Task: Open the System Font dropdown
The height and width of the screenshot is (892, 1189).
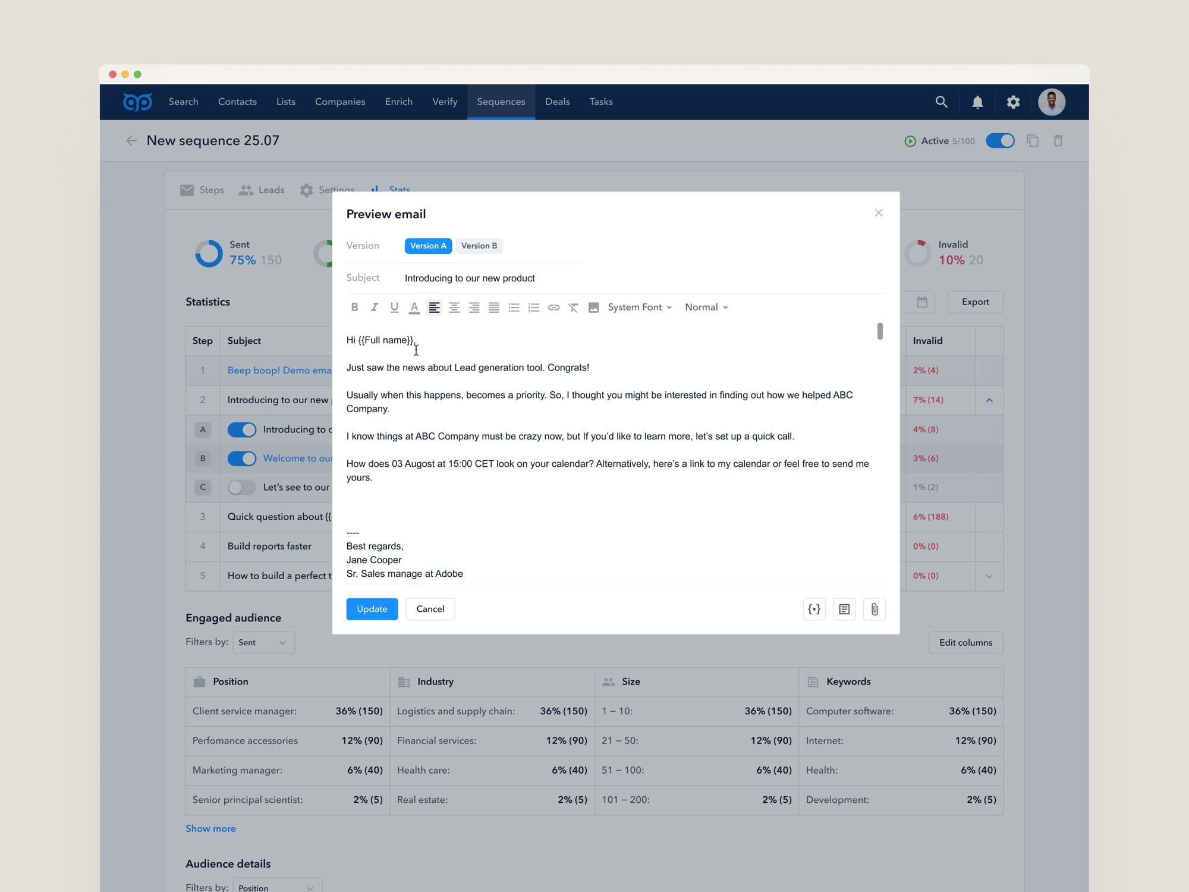Action: [640, 307]
